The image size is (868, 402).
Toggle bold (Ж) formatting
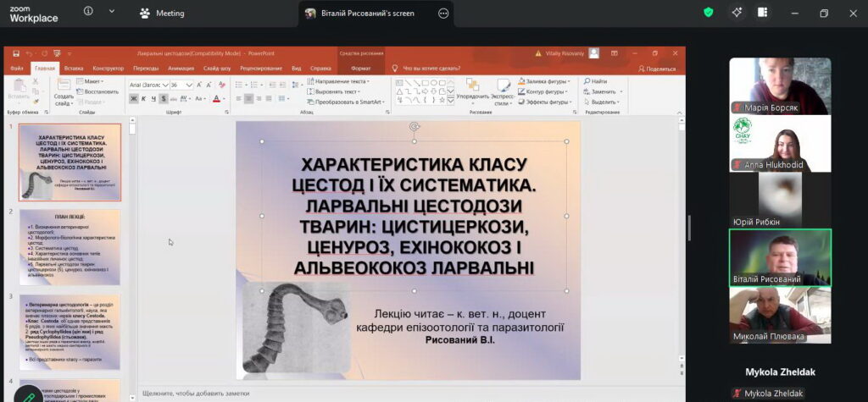tap(133, 98)
